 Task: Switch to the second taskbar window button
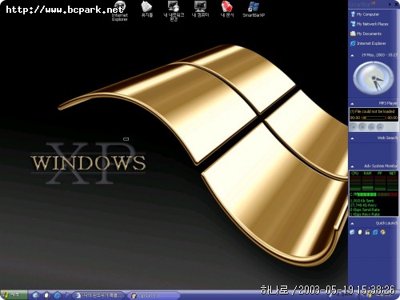[154, 295]
